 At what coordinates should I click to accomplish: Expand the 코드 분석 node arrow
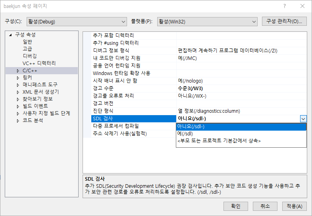point(18,121)
